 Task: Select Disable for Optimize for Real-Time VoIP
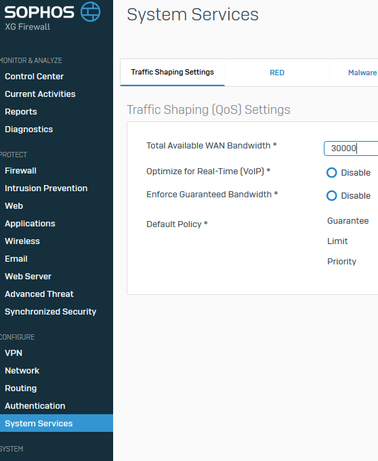[331, 173]
